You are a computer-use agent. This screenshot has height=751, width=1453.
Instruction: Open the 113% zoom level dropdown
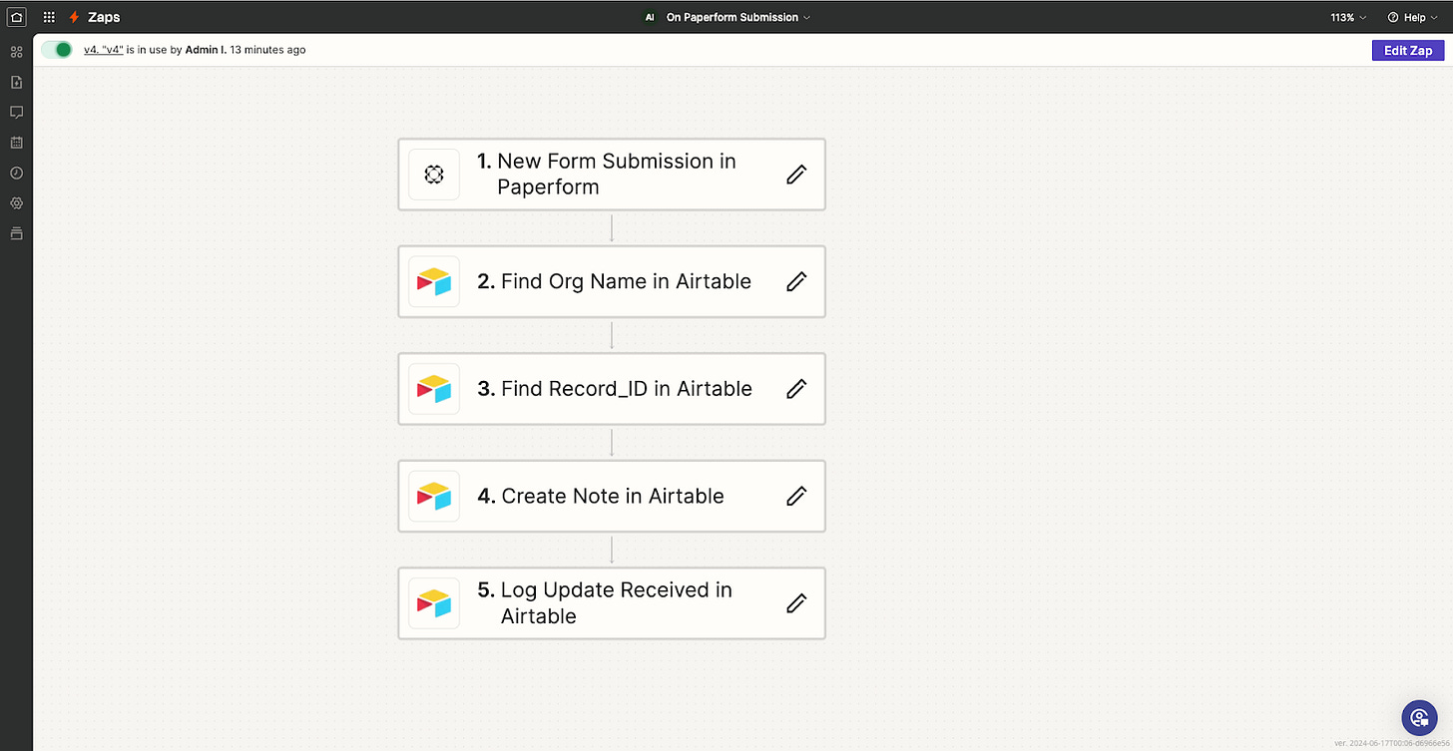coord(1347,17)
